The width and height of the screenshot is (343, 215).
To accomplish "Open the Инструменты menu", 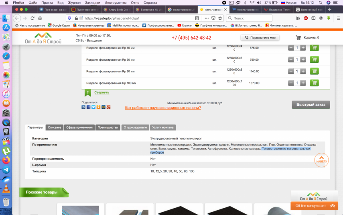I will click(115, 3).
